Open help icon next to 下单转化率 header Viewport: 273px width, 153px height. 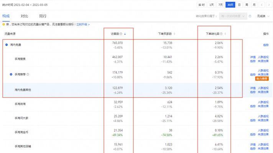click(x=221, y=34)
